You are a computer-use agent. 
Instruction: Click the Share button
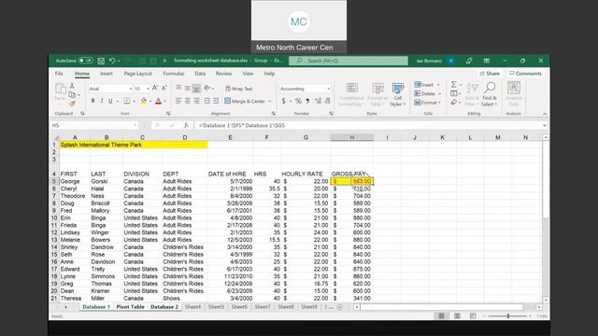click(x=490, y=74)
